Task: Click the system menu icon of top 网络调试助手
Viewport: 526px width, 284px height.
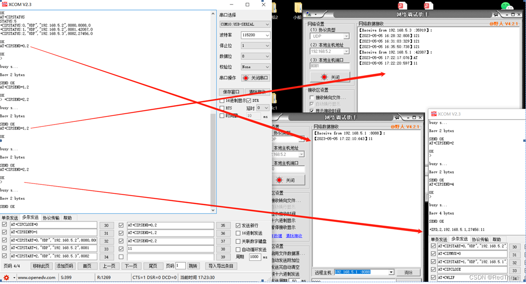Action: (x=309, y=14)
